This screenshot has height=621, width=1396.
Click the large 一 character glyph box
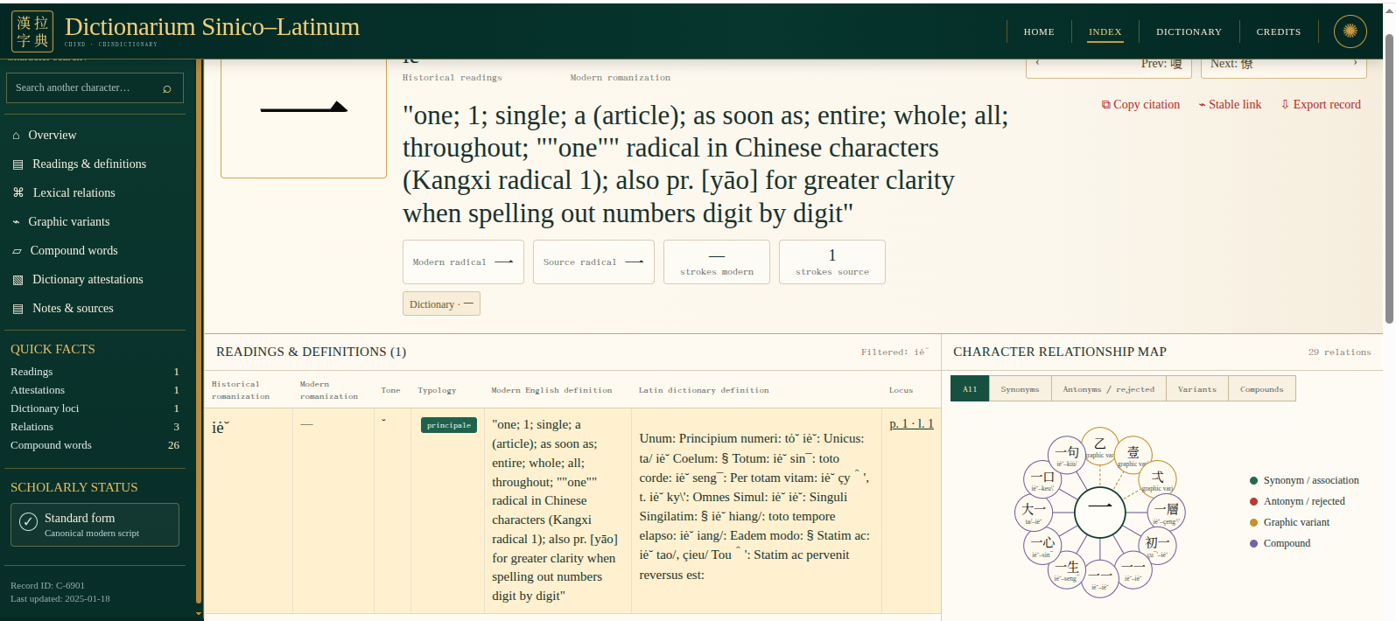click(304, 118)
